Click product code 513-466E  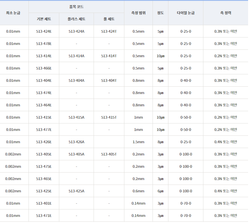coord(44,69)
